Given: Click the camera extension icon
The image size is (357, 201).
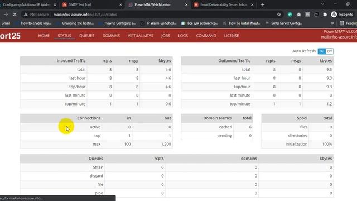Looking at the screenshot, I should pos(298,15).
